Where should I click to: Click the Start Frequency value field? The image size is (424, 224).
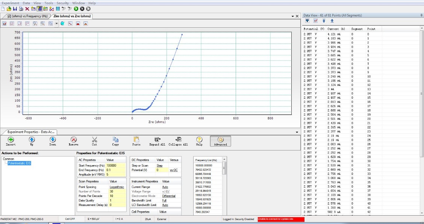click(x=116, y=165)
